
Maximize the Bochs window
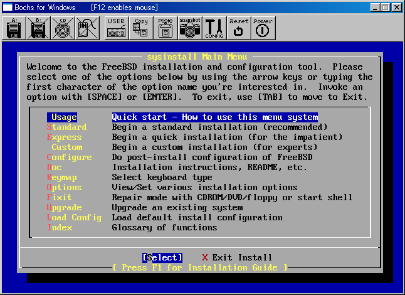click(385, 8)
